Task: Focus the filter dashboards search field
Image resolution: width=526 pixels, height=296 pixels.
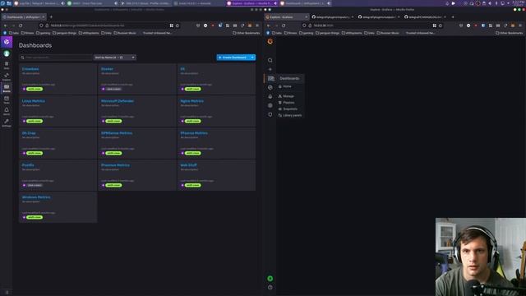Action: coord(56,58)
